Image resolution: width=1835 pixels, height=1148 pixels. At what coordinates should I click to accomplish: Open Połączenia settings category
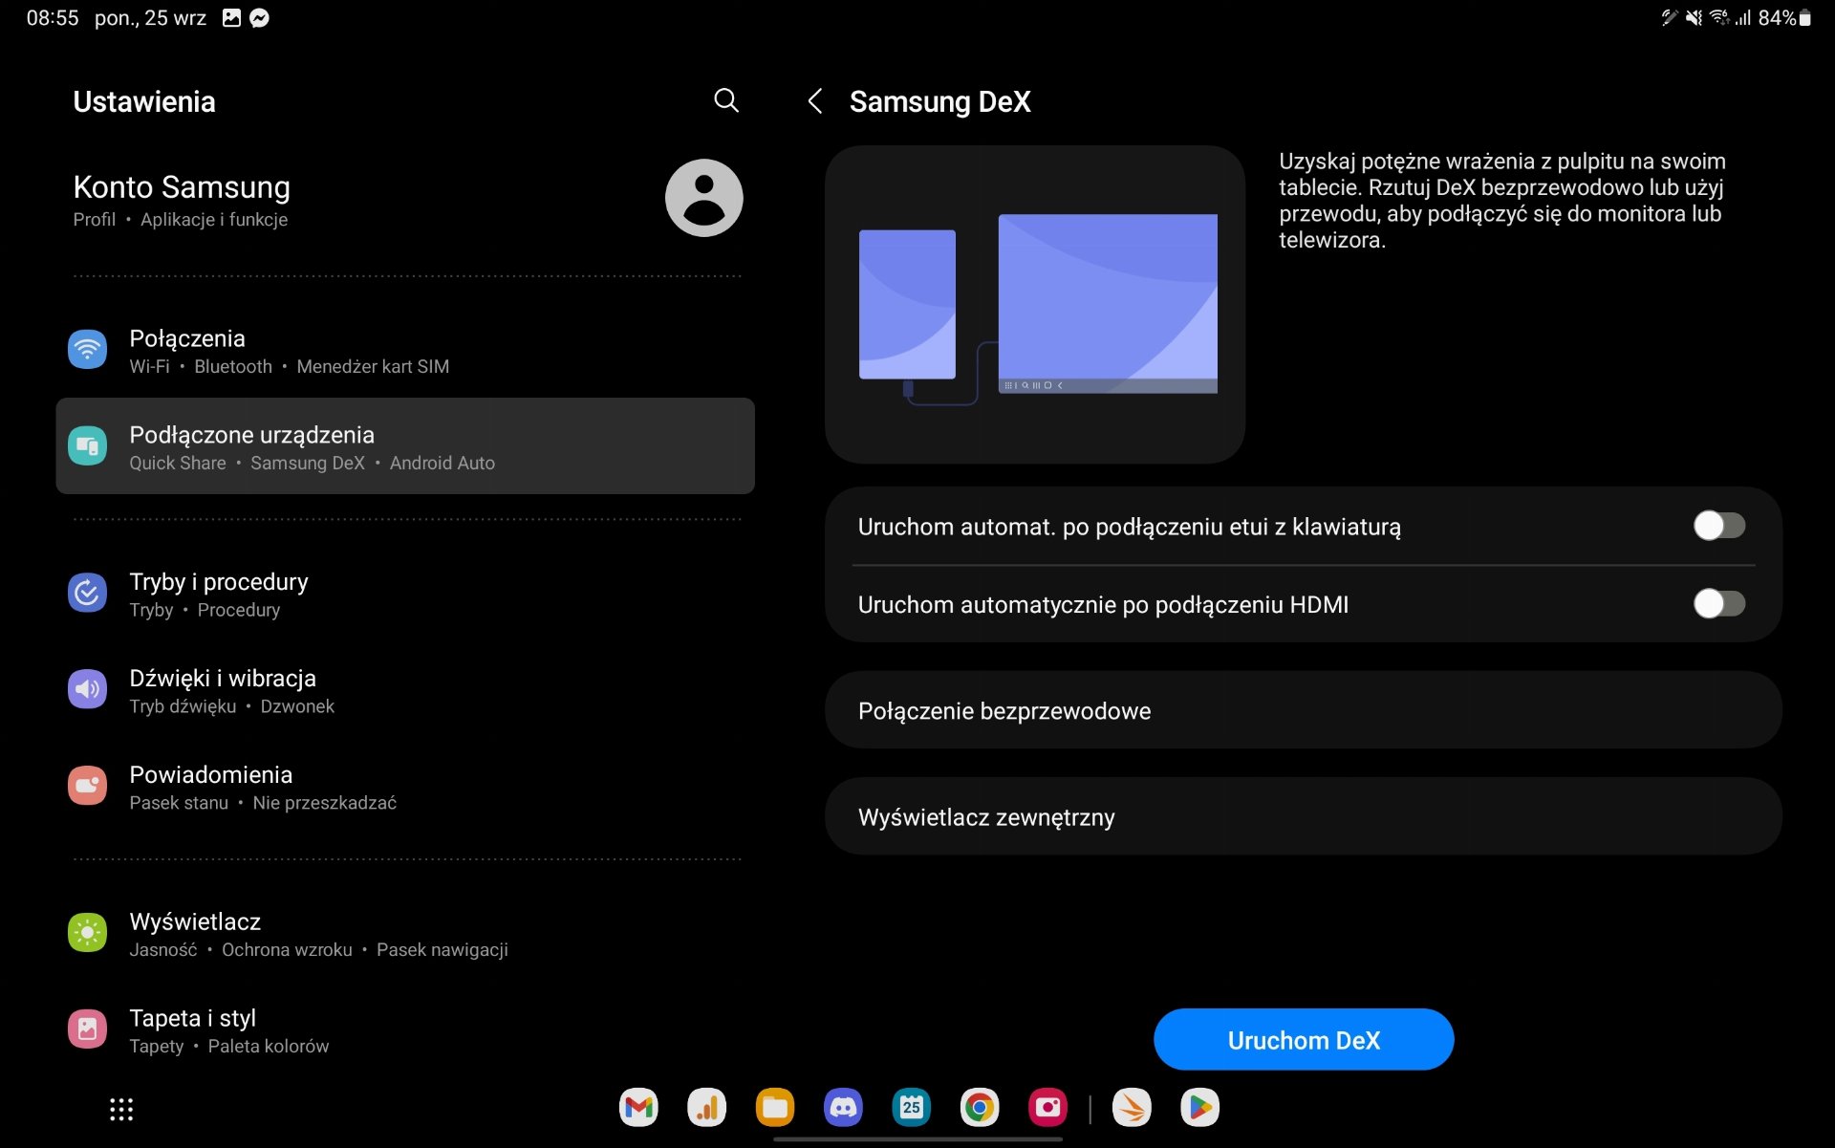pos(405,350)
